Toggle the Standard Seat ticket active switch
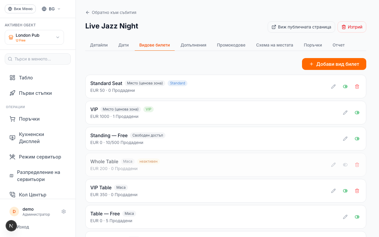379x237 pixels. (345, 87)
